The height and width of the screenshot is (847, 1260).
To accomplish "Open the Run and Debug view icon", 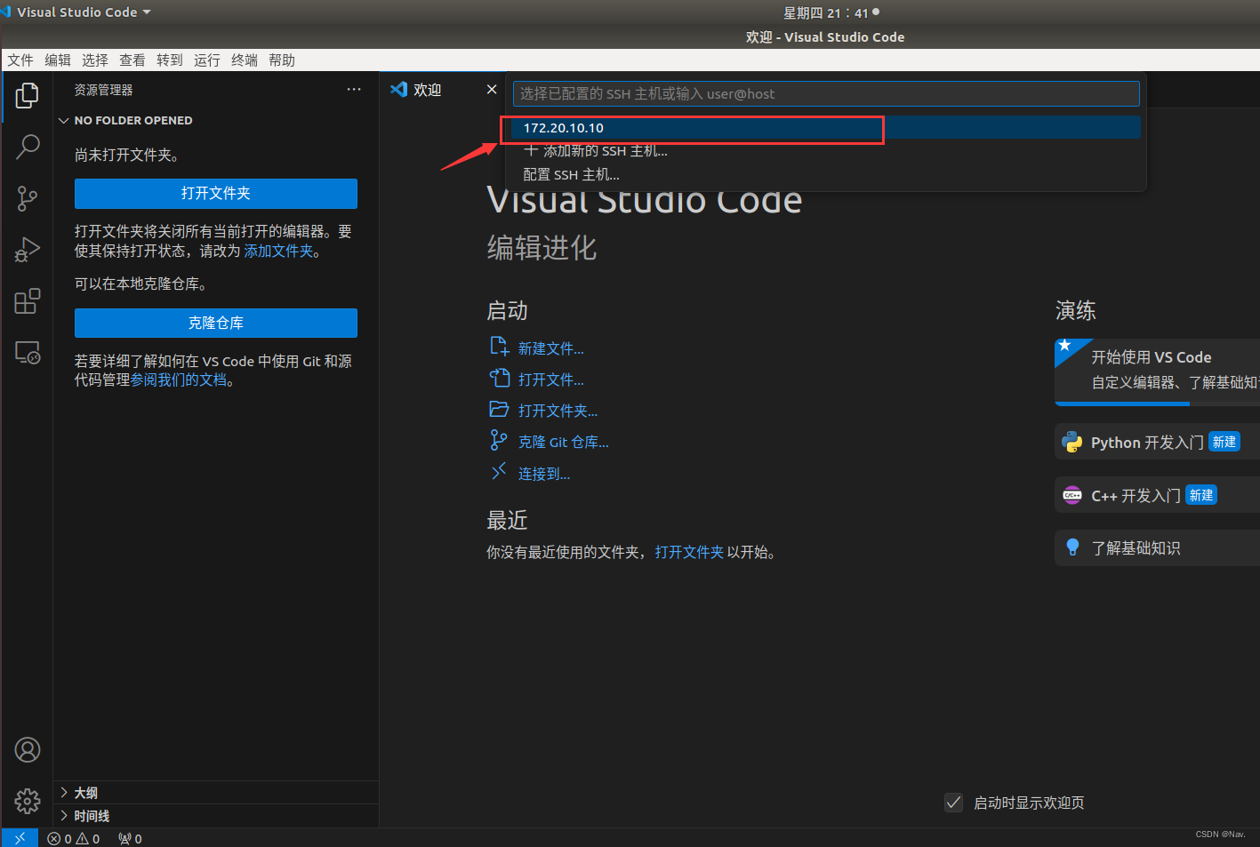I will (x=28, y=250).
